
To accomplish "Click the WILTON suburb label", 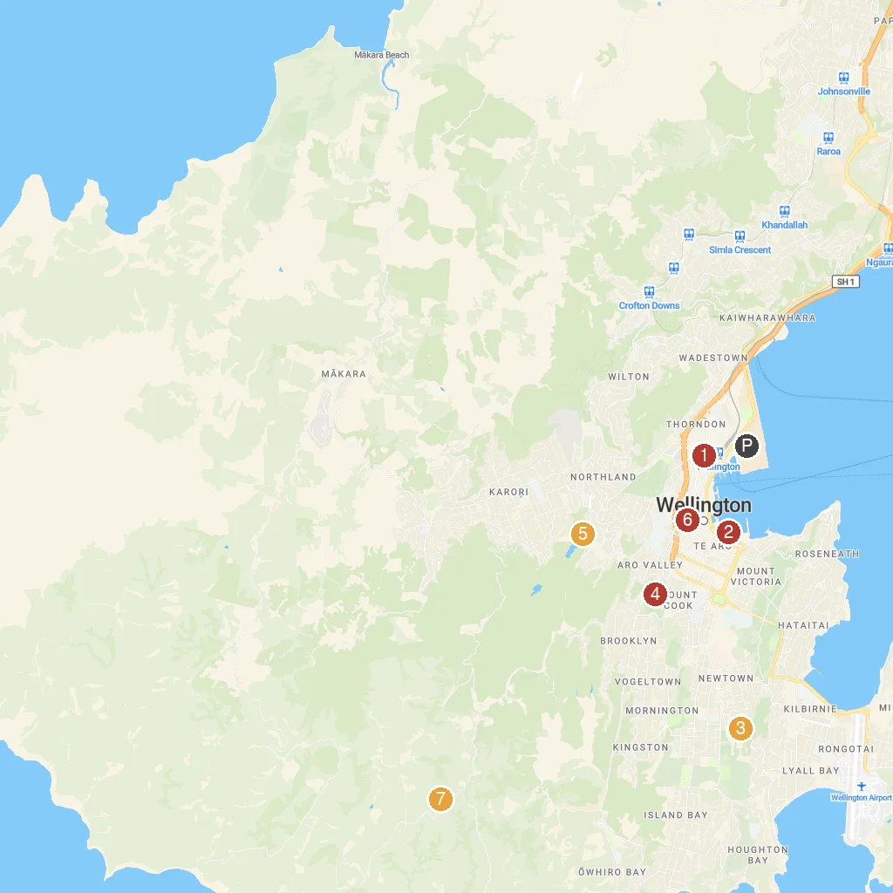I will [628, 377].
